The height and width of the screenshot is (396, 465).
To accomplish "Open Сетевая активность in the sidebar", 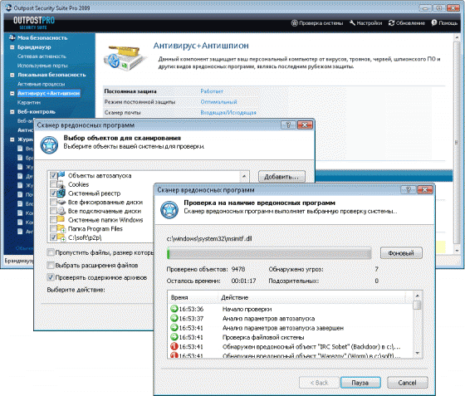I will (x=42, y=56).
